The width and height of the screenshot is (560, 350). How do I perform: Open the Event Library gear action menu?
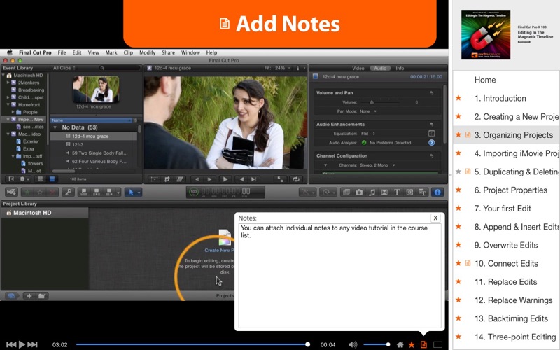(24, 179)
